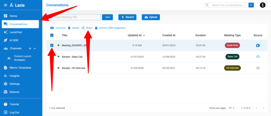The width and height of the screenshot is (271, 116).
Task: Click the cloud upload source icon for Sample - UX Interview
Action: pyautogui.click(x=258, y=68)
